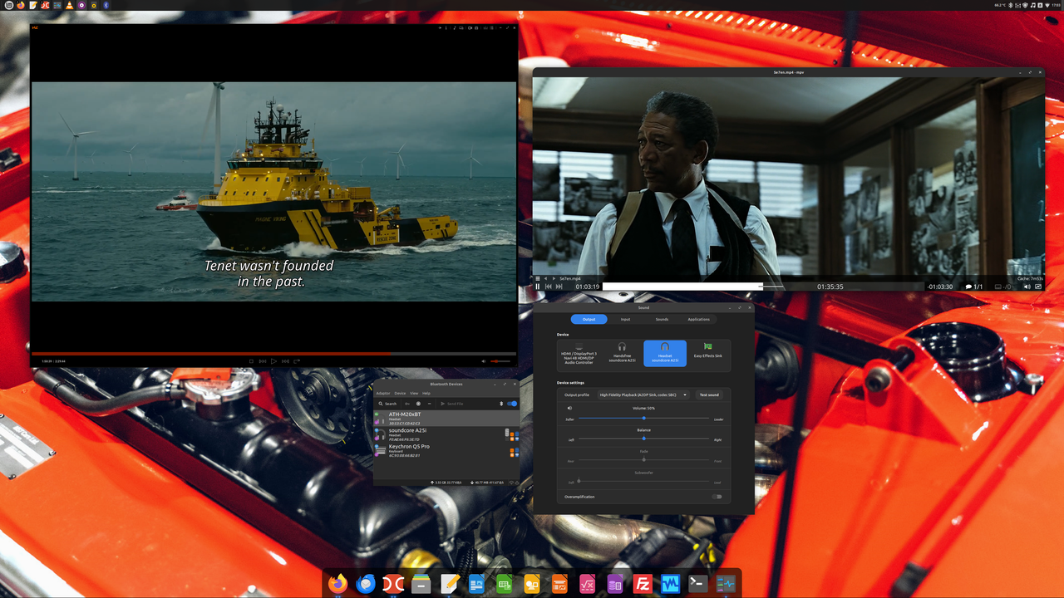Select soundcore A25i Bluetooth device row
This screenshot has width=1064, height=598.
[446, 434]
